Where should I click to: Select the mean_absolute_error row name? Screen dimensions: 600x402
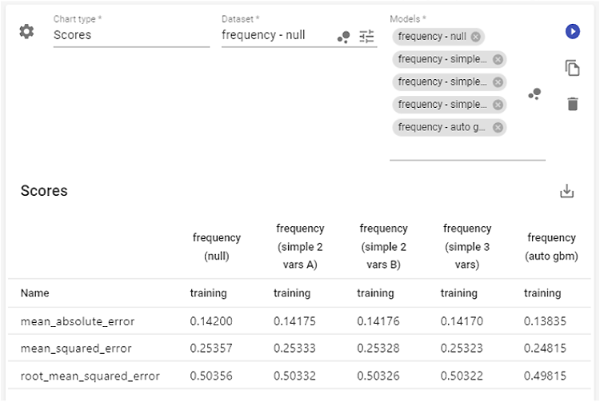point(78,321)
